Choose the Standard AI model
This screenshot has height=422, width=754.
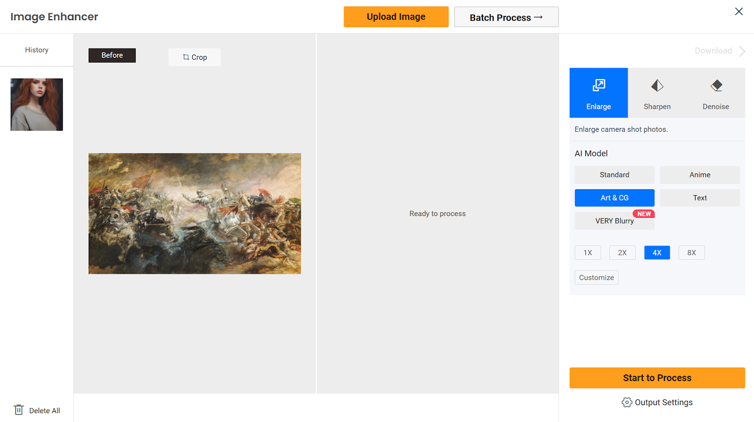(x=615, y=175)
